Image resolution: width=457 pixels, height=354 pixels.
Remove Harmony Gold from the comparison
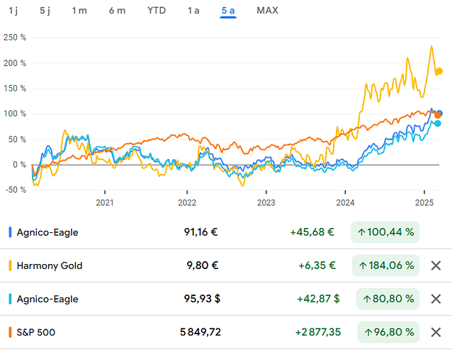click(x=436, y=265)
